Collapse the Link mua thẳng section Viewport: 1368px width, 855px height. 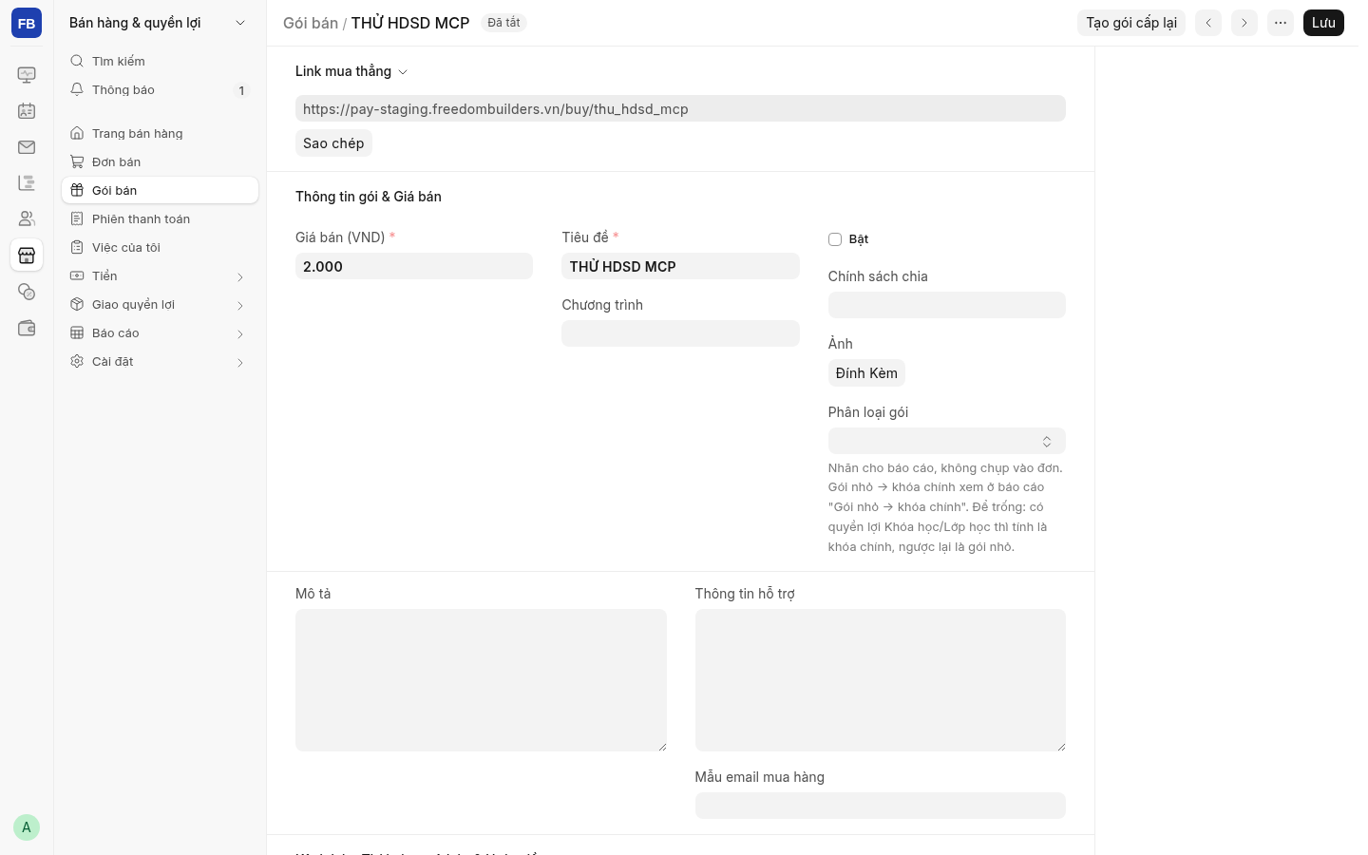[x=351, y=71]
